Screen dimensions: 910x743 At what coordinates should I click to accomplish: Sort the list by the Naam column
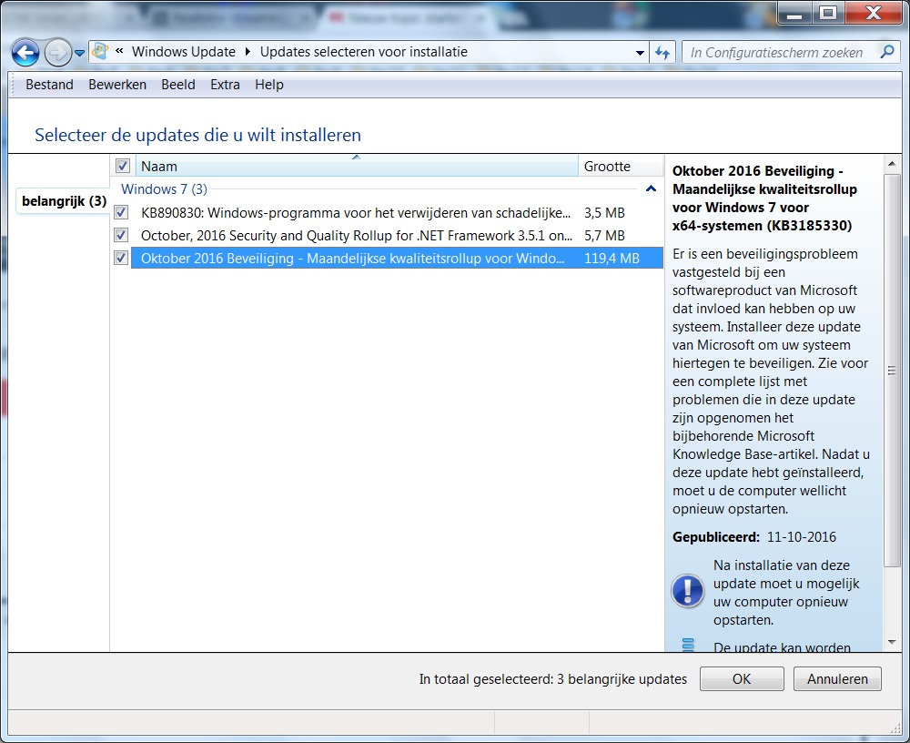(357, 166)
